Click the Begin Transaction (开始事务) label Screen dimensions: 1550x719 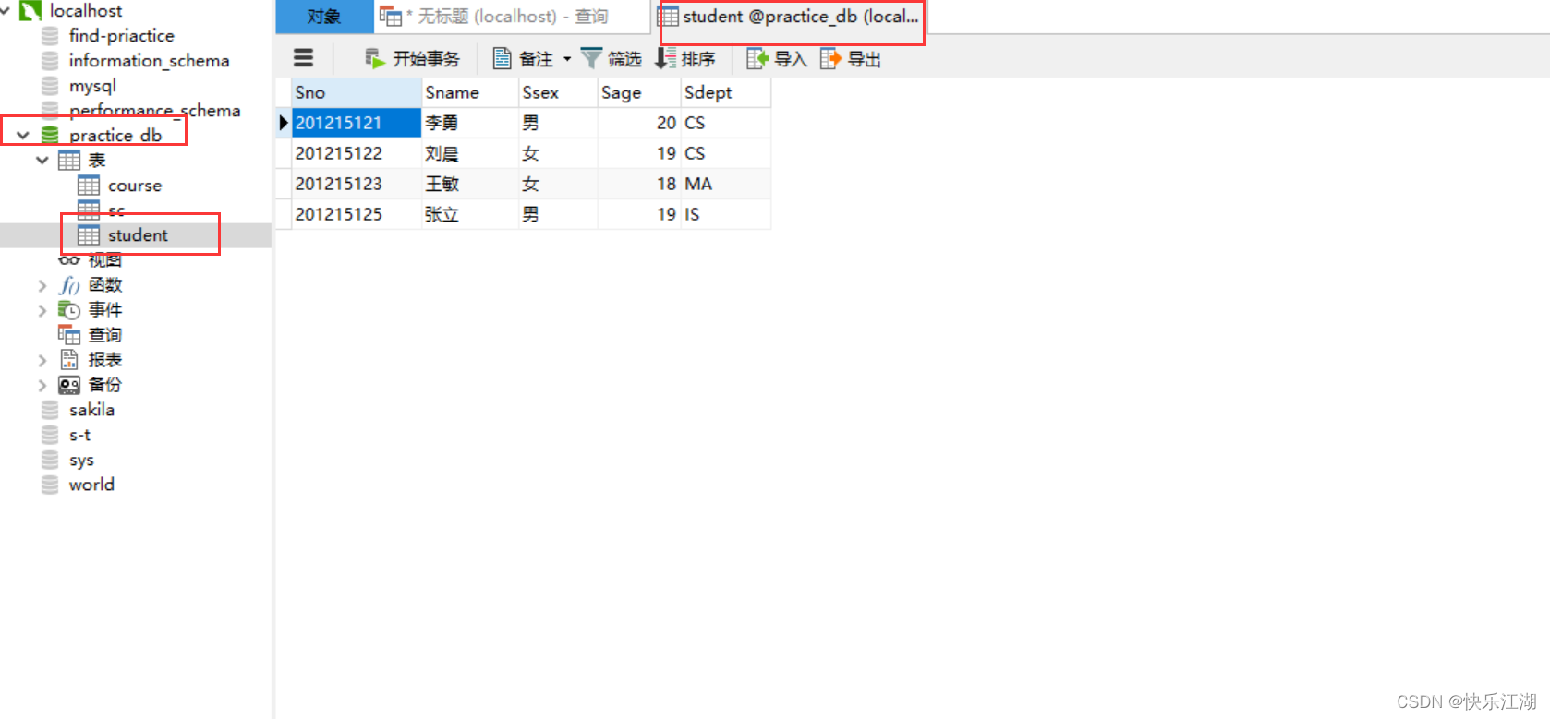[x=426, y=59]
